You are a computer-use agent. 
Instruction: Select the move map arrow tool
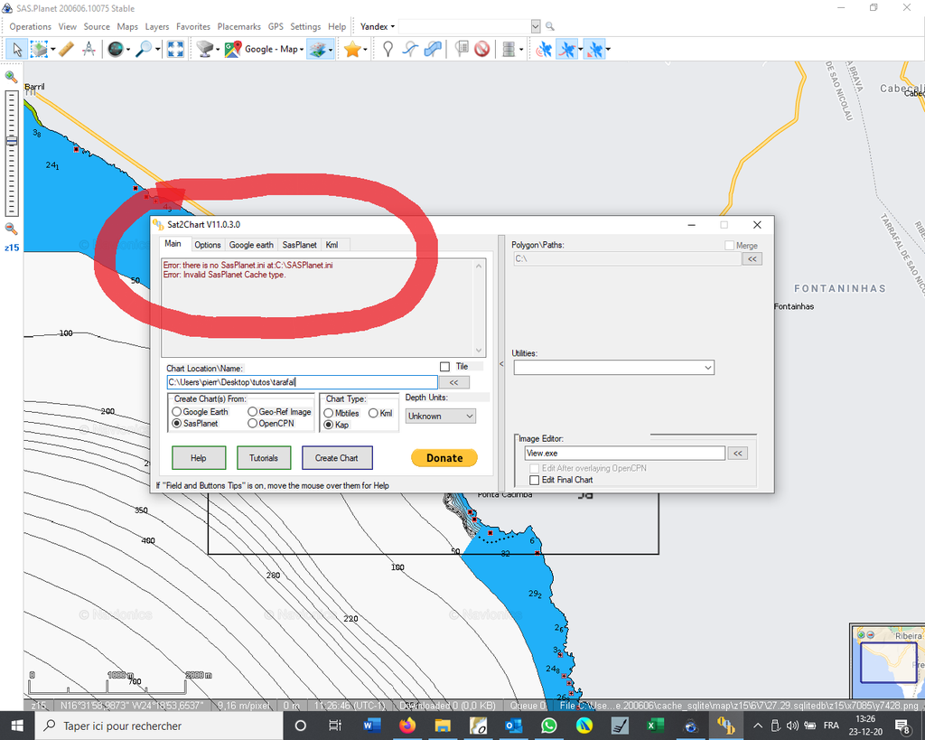pos(16,50)
